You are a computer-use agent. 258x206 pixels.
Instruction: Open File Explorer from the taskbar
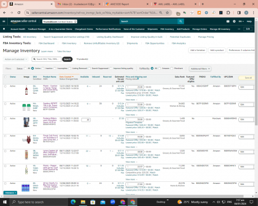click(x=83, y=202)
